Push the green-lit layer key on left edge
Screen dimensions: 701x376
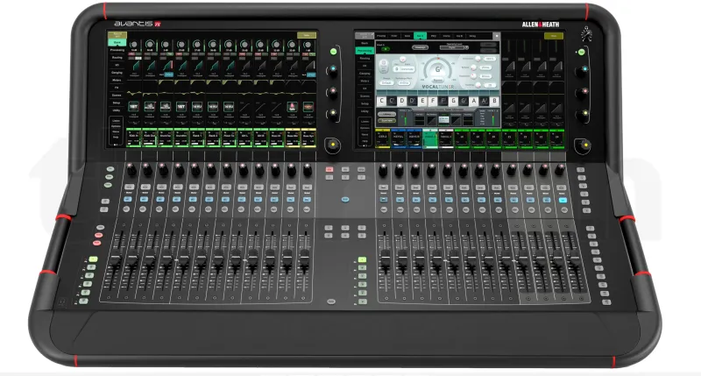click(93, 259)
